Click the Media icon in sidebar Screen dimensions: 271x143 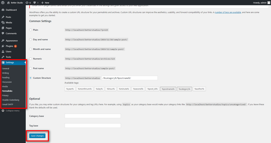[x=3, y=22]
